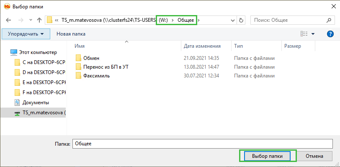Screen dimensions: 340x167
Task: Expand chevron after Общее breadcrumb
Action: [199, 20]
